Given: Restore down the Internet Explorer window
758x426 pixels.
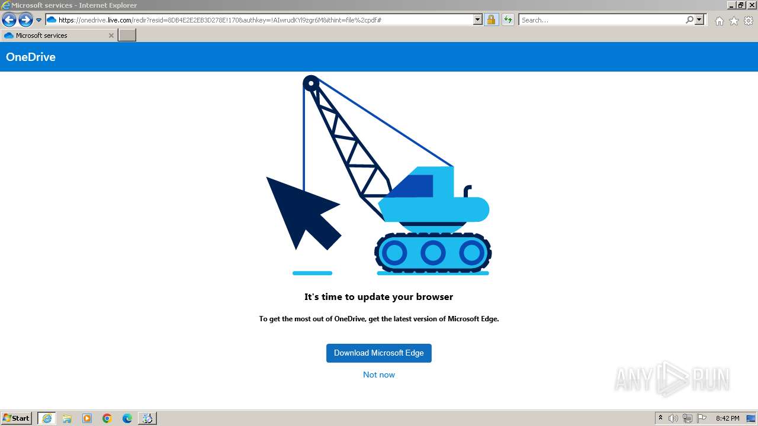Looking at the screenshot, I should coord(741,5).
